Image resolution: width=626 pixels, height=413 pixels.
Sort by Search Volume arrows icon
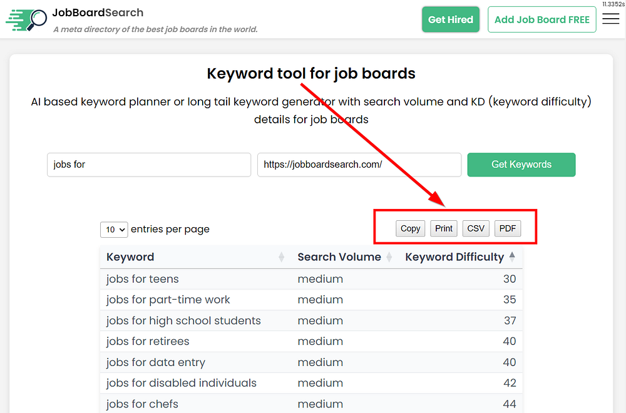(389, 257)
